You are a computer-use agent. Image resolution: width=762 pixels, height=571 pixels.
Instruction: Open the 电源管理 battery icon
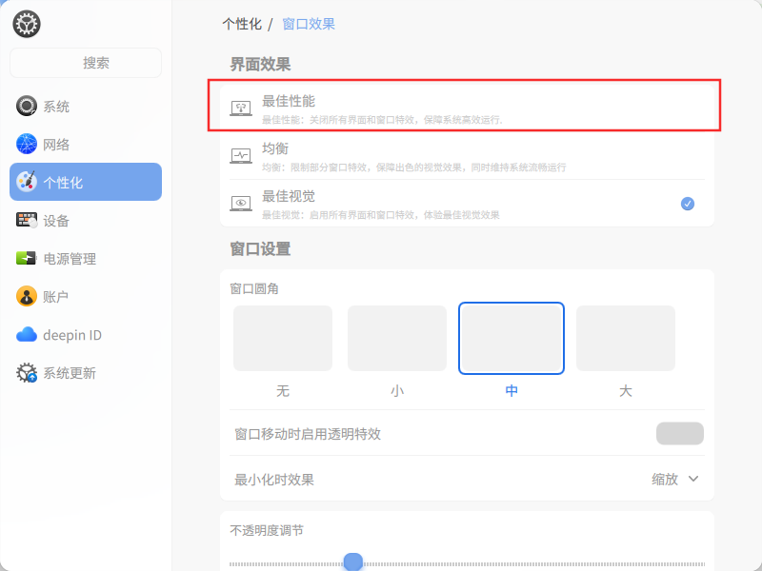[27, 258]
